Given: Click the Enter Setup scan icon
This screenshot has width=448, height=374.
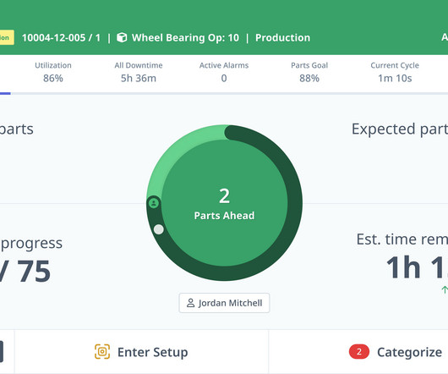Looking at the screenshot, I should (x=102, y=352).
